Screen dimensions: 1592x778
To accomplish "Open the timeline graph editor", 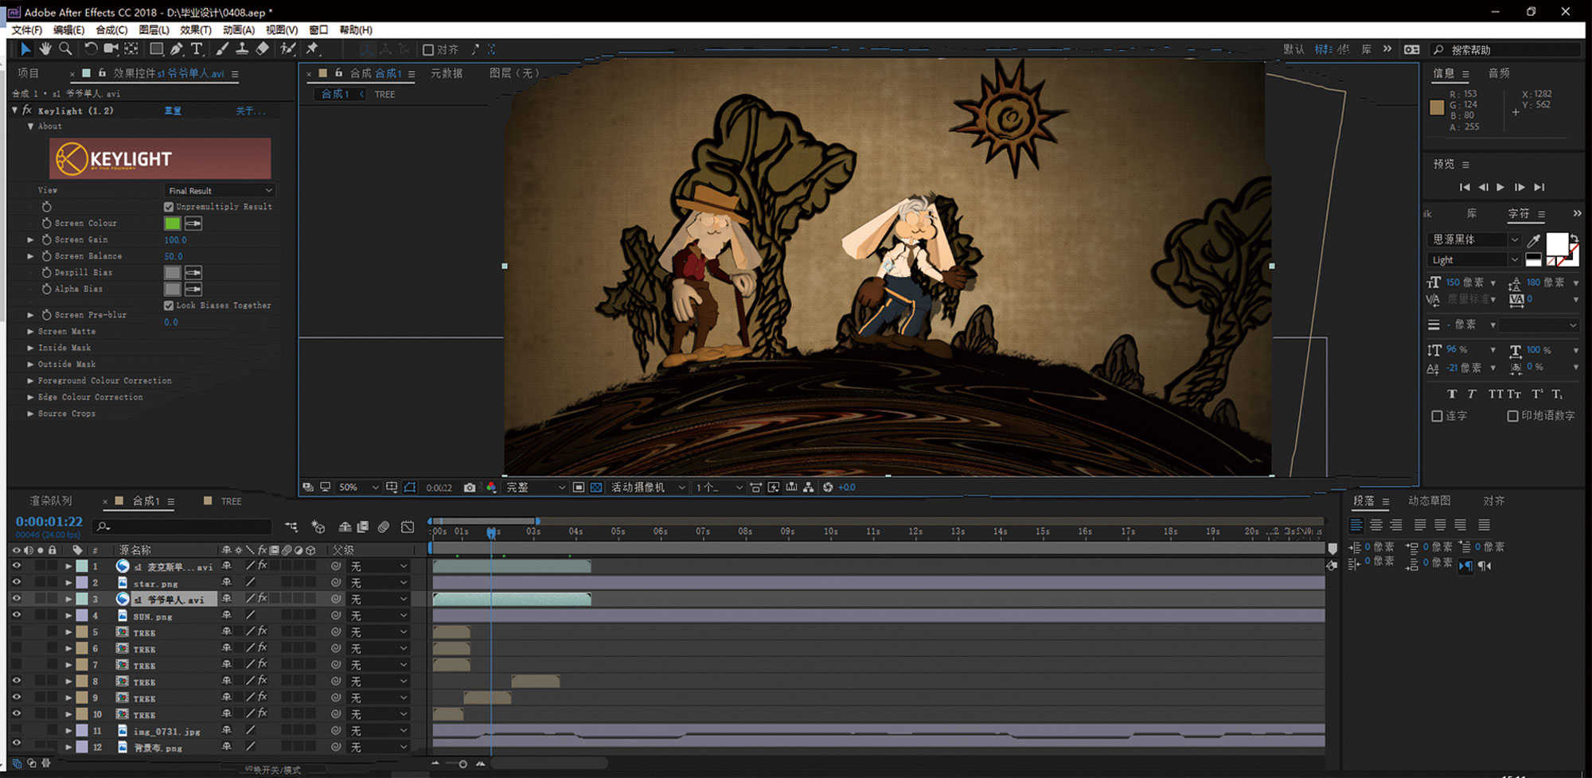I will tap(408, 527).
